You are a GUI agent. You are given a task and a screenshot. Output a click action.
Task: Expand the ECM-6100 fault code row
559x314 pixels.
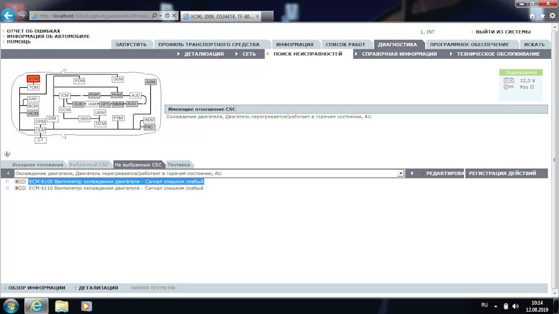coord(7,181)
